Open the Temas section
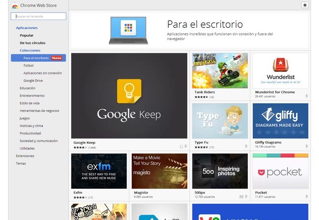 point(21,163)
